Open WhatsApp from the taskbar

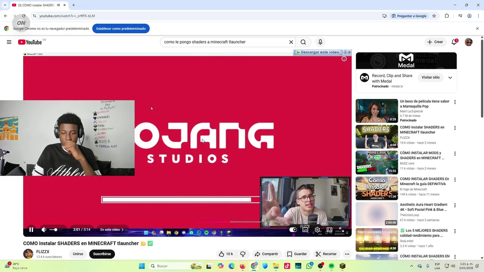pyautogui.click(x=310, y=266)
